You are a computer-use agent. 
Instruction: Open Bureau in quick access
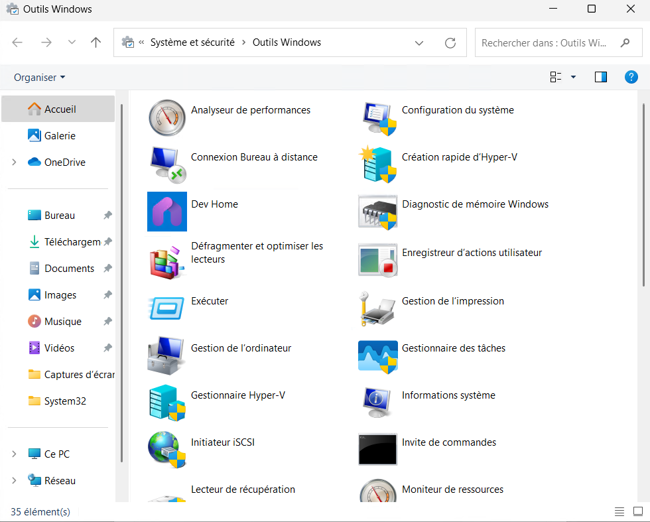click(x=58, y=215)
